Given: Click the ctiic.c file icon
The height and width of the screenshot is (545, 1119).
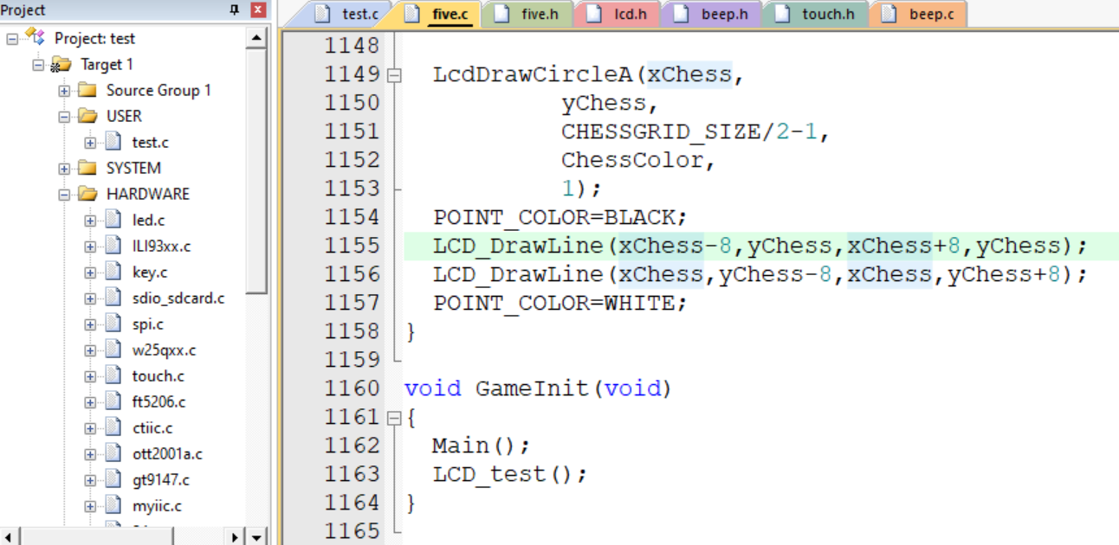Looking at the screenshot, I should [113, 427].
